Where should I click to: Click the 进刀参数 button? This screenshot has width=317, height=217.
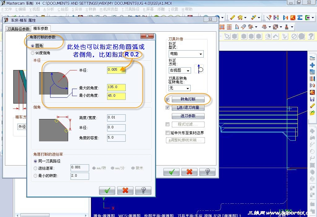[x=188, y=116]
